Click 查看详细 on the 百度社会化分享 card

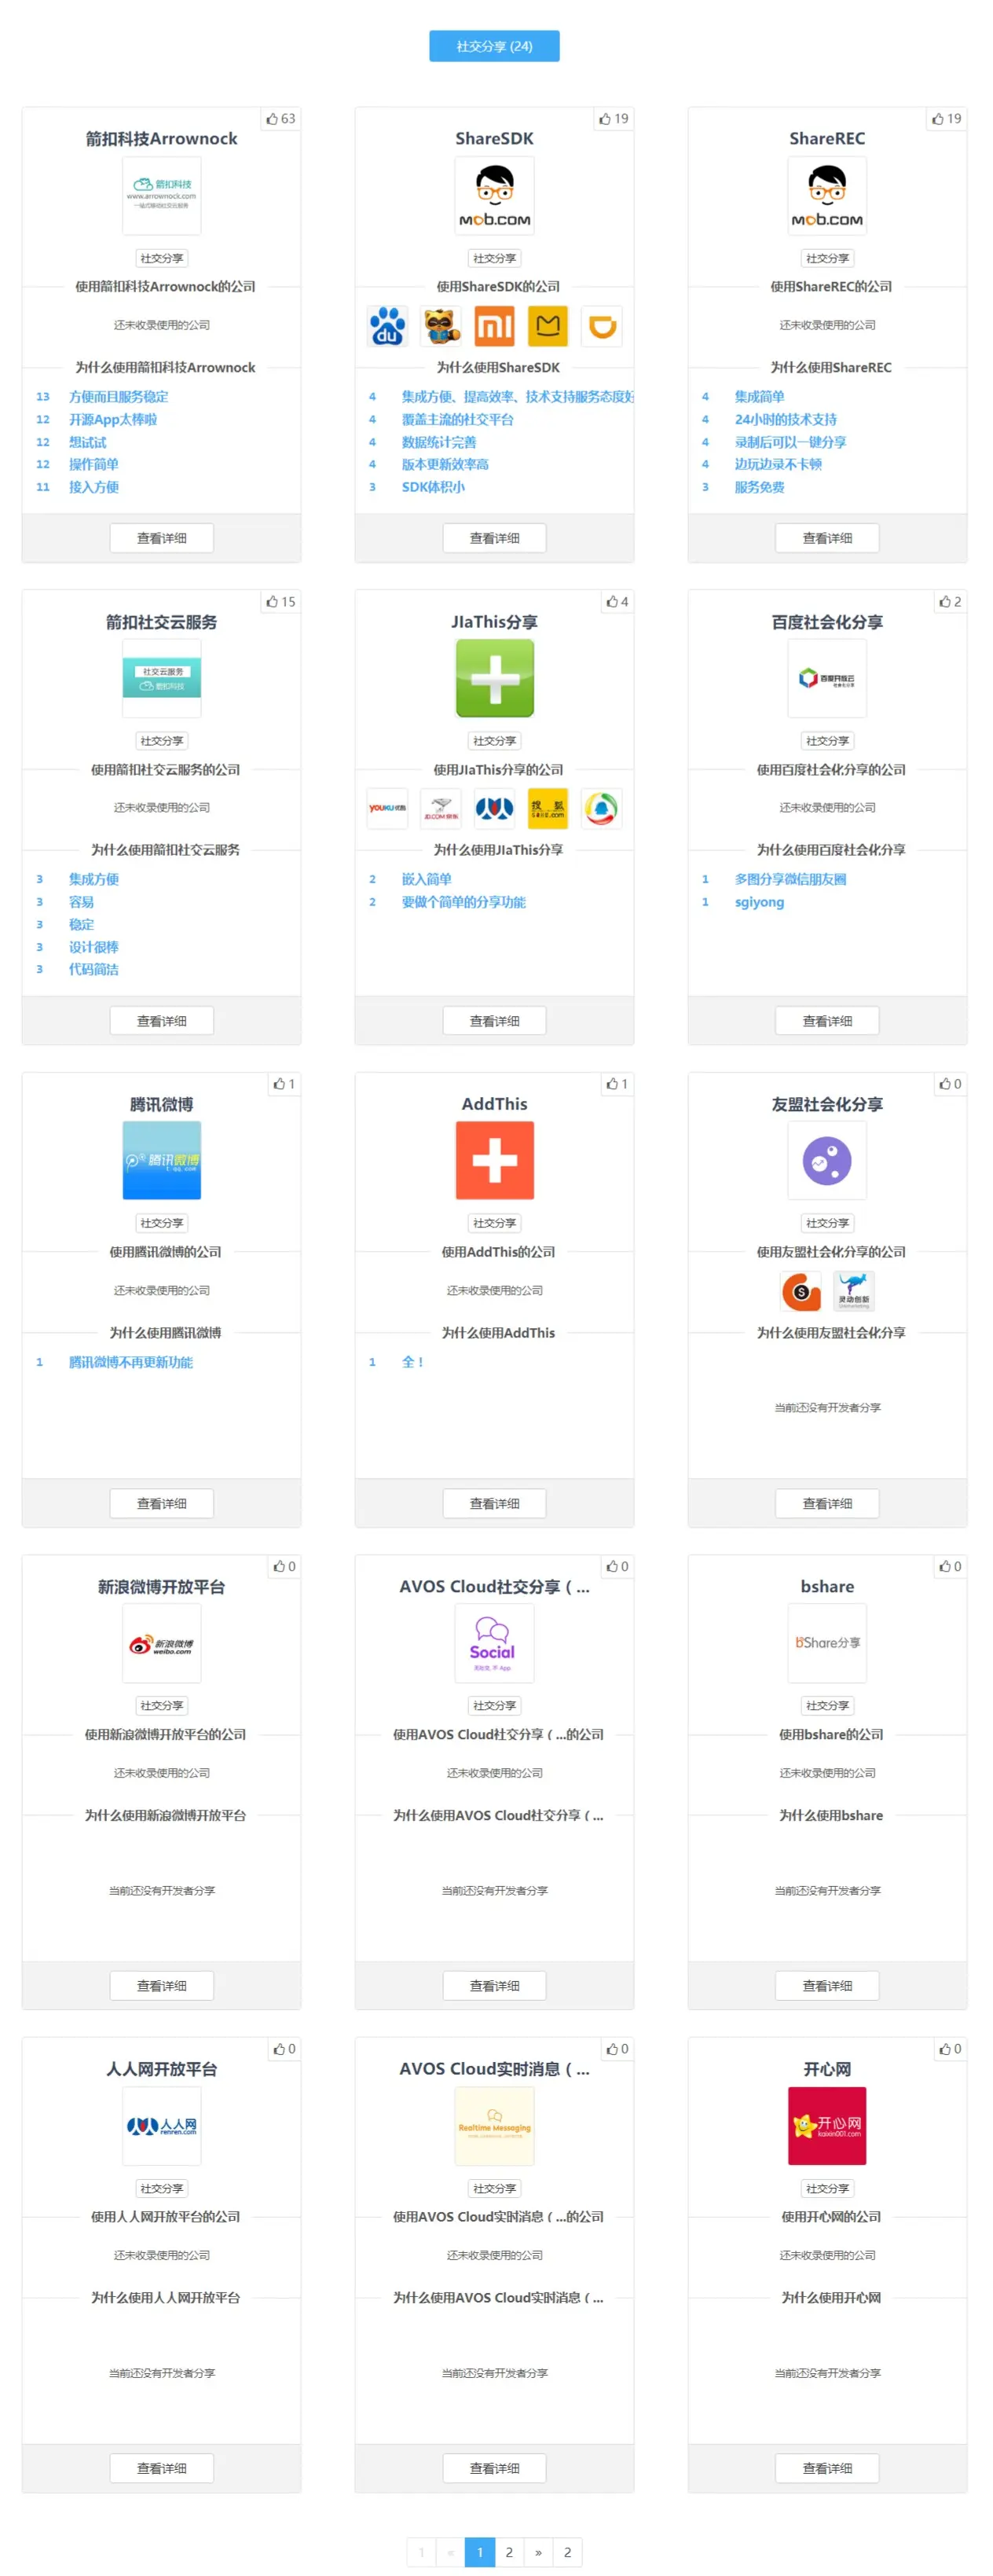(828, 1021)
